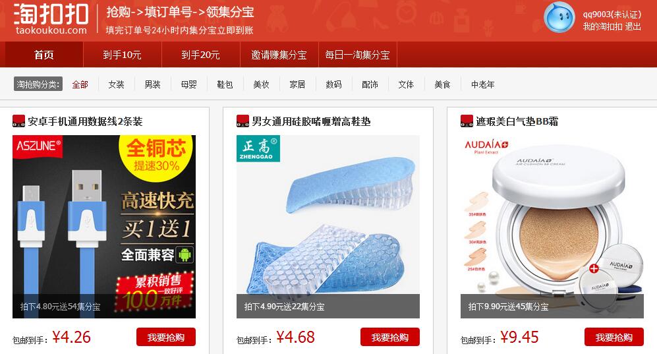657x354 pixels.
Task: Click the 退出 logout link
Action: (x=633, y=26)
